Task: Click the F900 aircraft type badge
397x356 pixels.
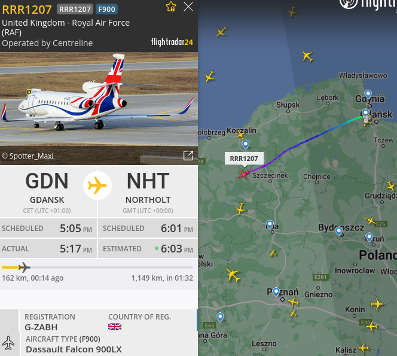Action: (x=106, y=10)
